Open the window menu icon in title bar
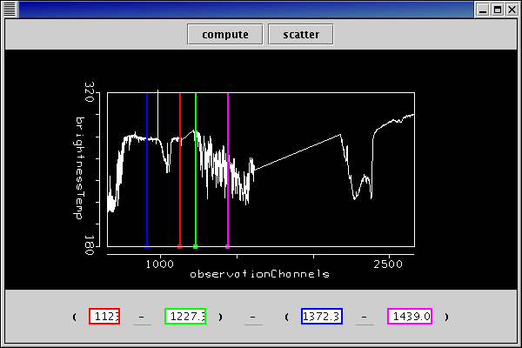Image resolution: width=522 pixels, height=348 pixels. [x=10, y=10]
